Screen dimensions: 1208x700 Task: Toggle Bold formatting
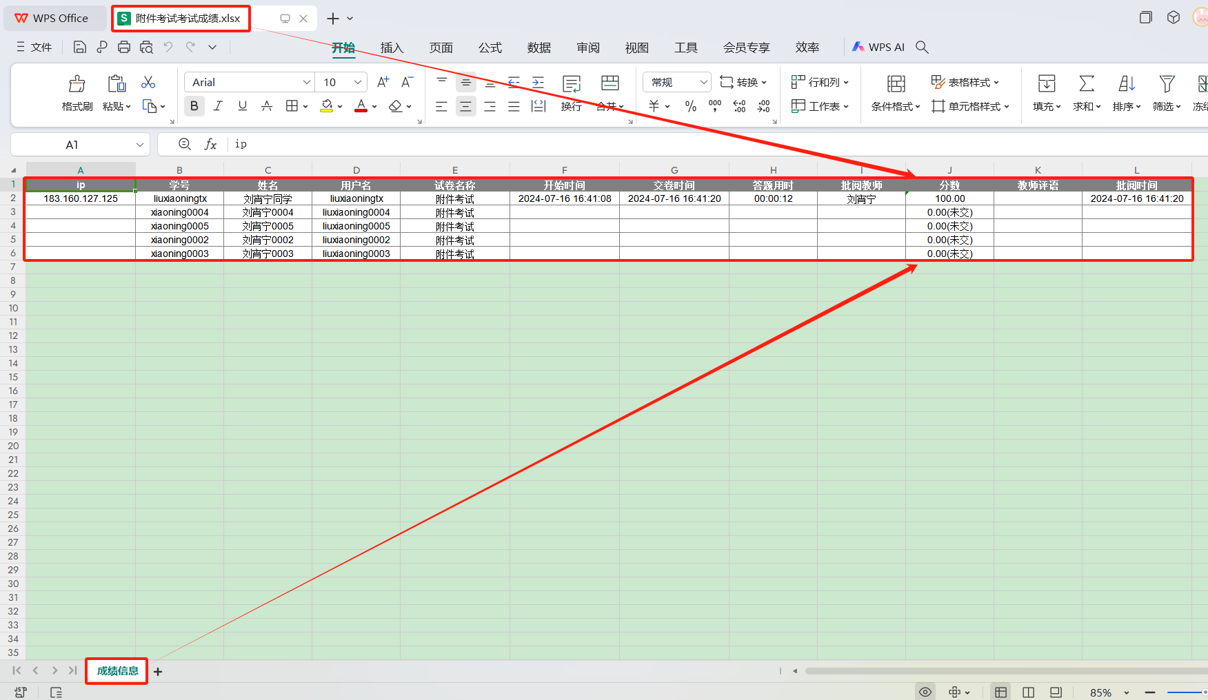[194, 106]
